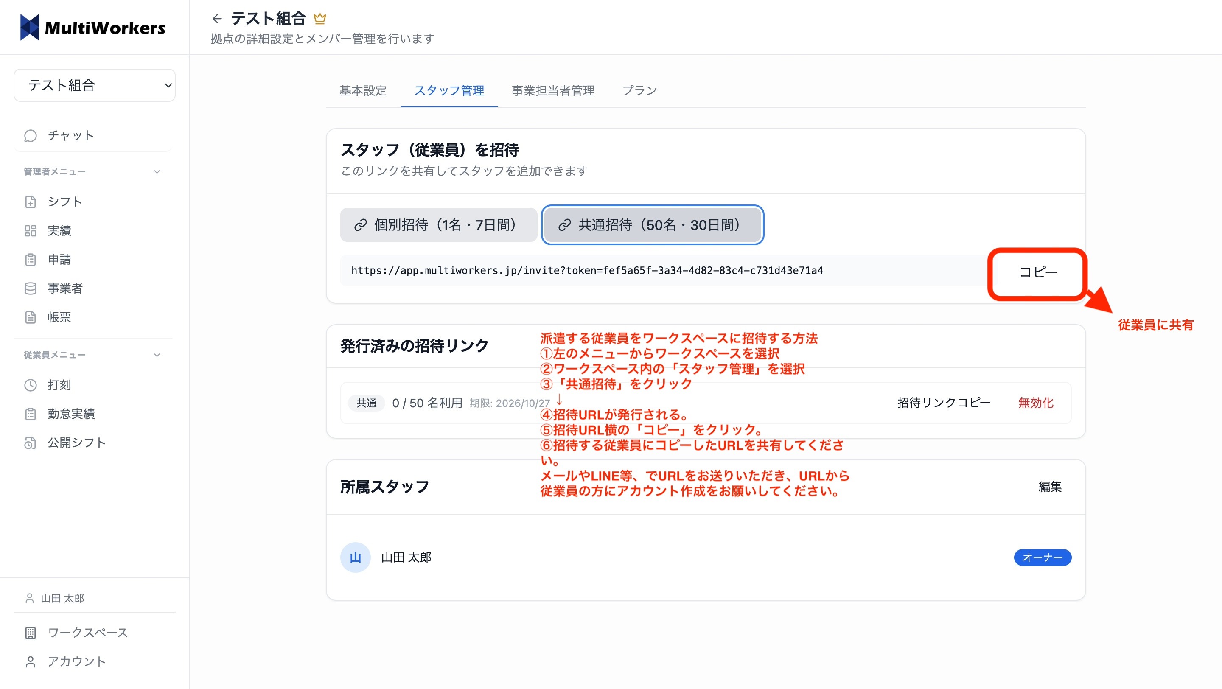Click the MultiWorkers logo

93,28
